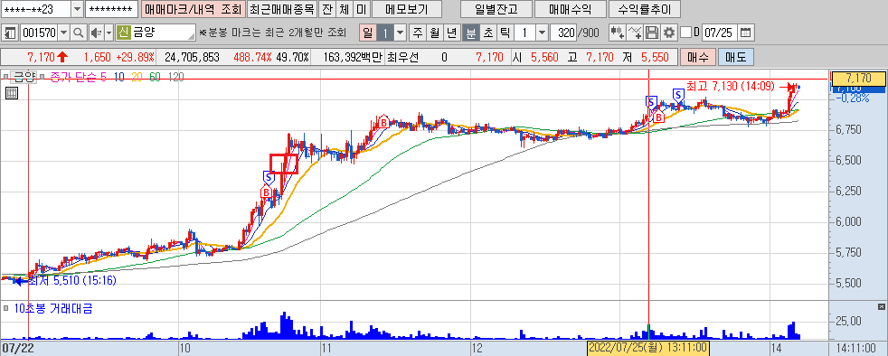Click the volume panel close X icon
888x356 pixels.
click(881, 307)
